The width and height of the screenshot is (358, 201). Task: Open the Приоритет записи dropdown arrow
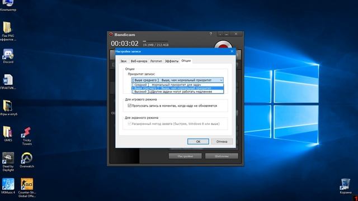(x=221, y=80)
